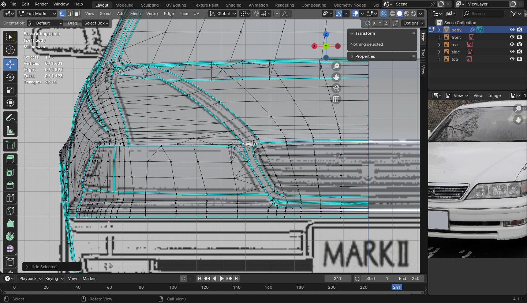The width and height of the screenshot is (527, 303).
Task: Click the red X axis gizmo ball
Action: point(314,46)
